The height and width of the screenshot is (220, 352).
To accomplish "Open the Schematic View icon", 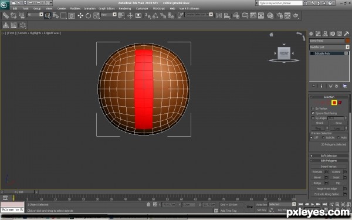I will pos(261,15).
